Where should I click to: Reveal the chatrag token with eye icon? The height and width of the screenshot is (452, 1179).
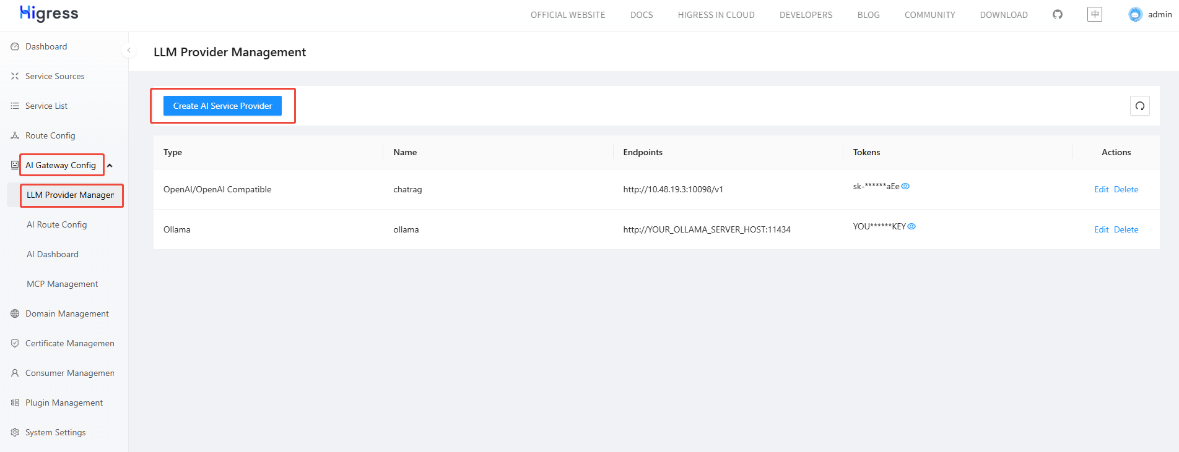click(905, 186)
